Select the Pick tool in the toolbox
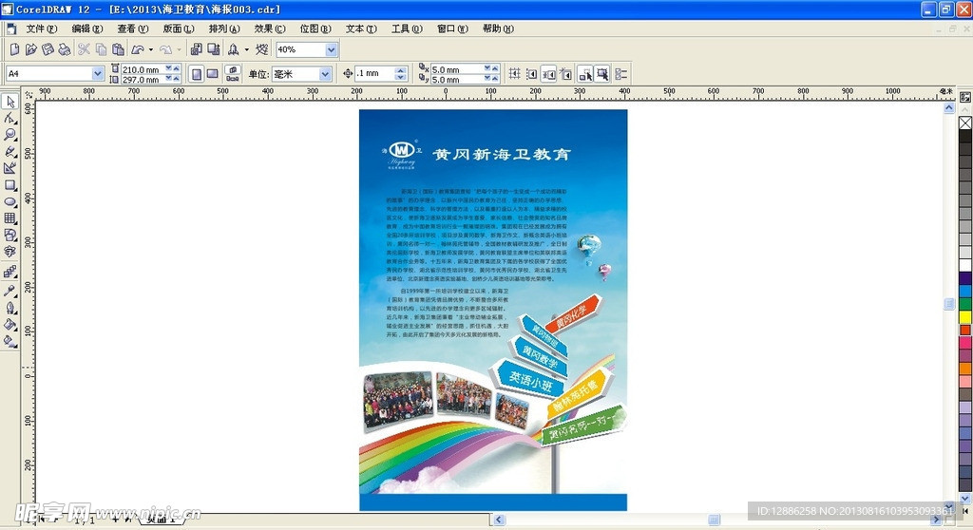Screen dimensions: 973x530 (x=10, y=102)
